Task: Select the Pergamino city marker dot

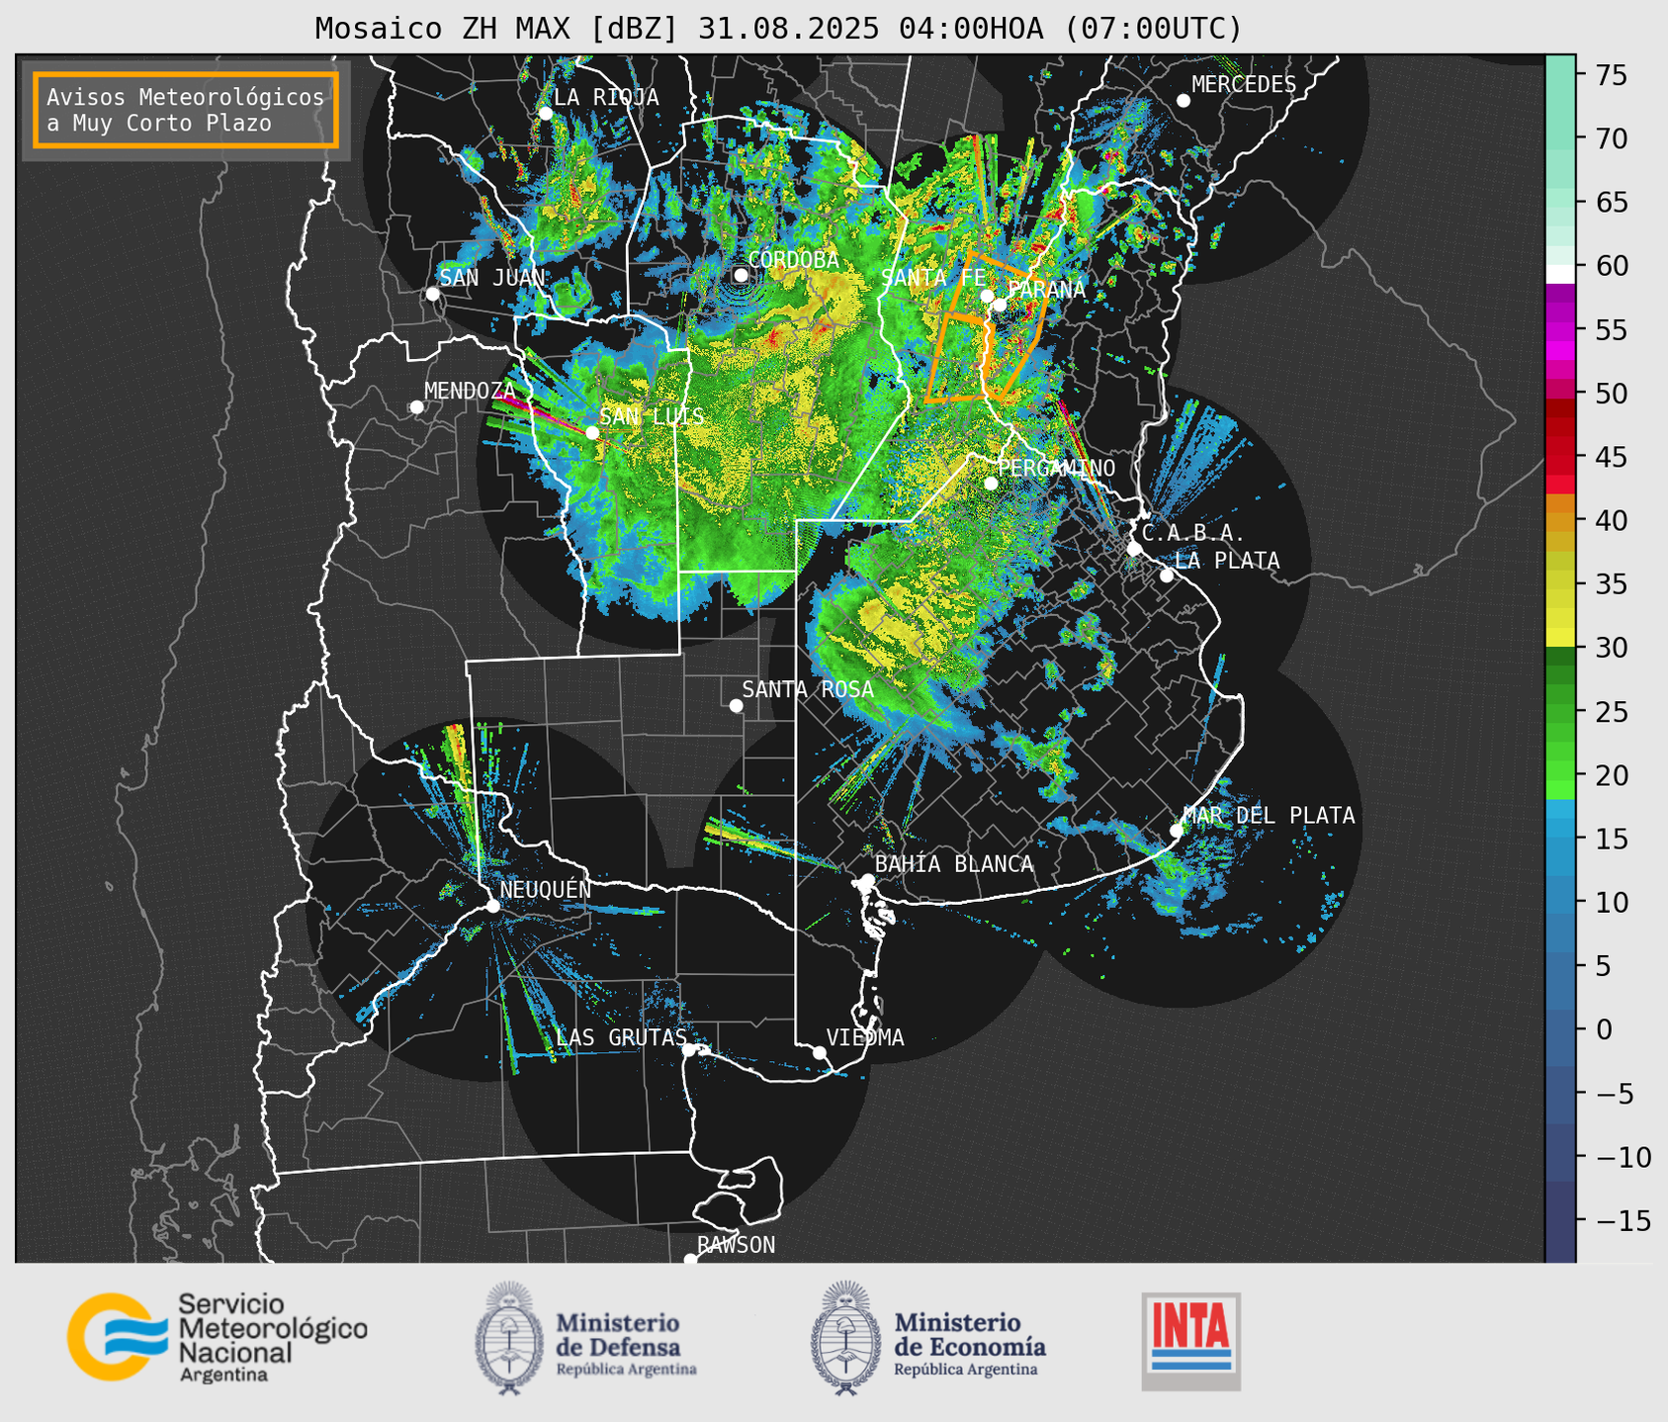Action: (991, 484)
